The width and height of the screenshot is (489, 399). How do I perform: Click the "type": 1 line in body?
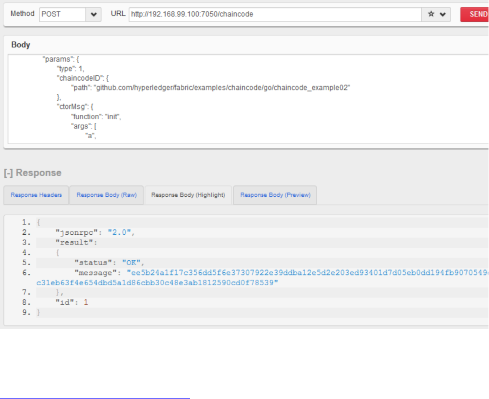click(x=71, y=68)
